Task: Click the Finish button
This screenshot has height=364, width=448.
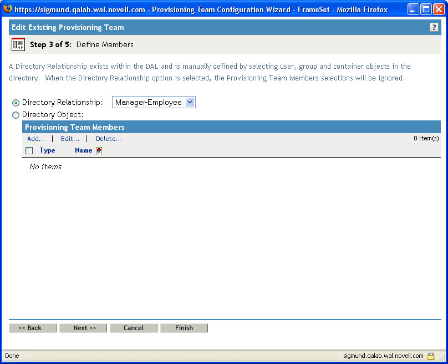Action: (184, 328)
